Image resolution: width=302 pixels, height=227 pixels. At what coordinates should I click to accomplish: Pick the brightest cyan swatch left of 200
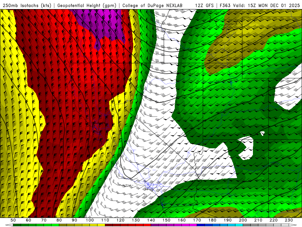click(239, 225)
